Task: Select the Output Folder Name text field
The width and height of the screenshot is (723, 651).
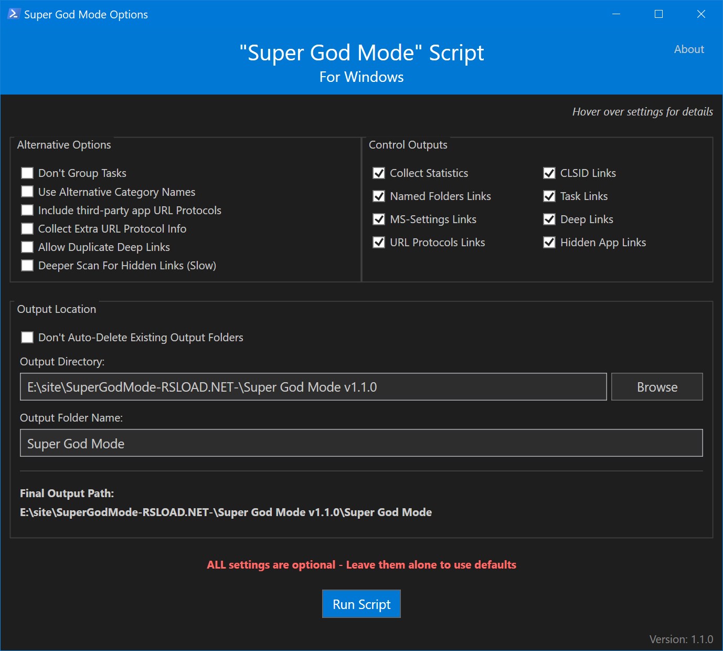Action: [x=361, y=443]
